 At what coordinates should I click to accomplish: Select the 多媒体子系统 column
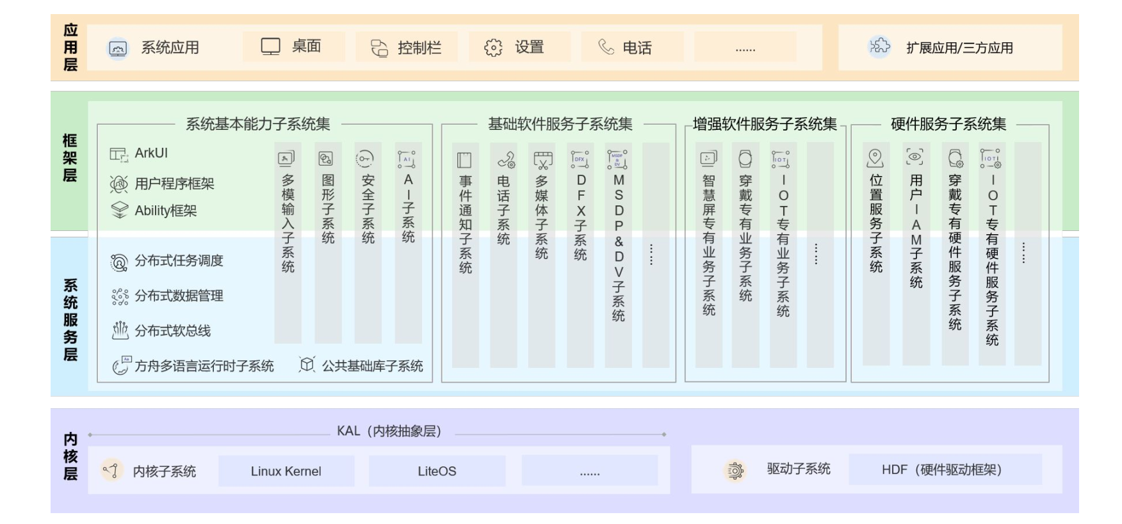click(542, 255)
